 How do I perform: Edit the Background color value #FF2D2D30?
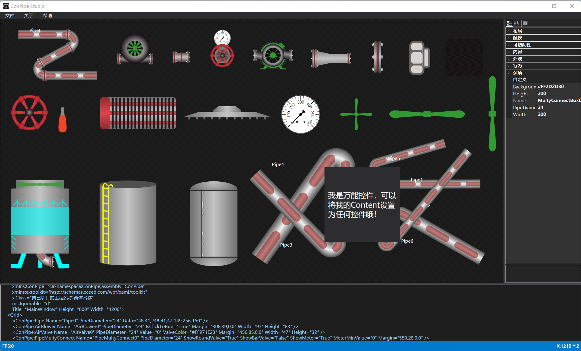click(x=558, y=87)
